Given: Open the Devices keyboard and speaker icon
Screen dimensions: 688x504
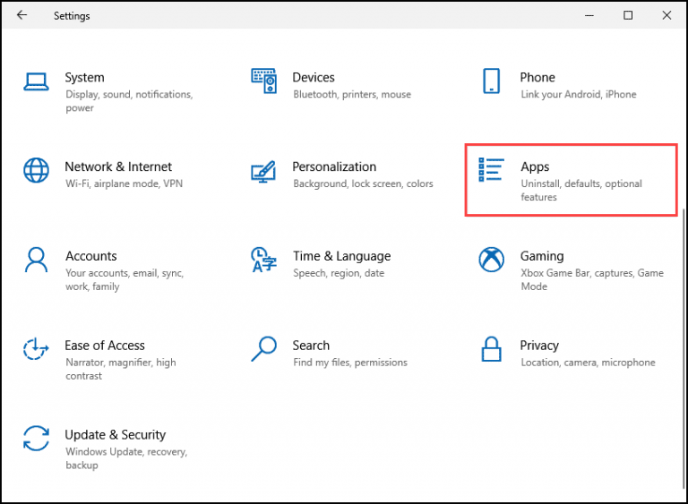Looking at the screenshot, I should [x=263, y=81].
